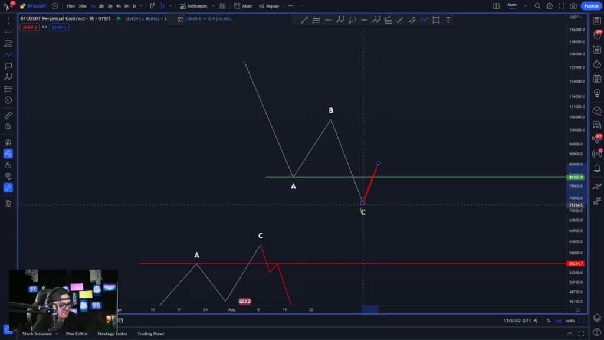Viewport: 604px width, 340px height.
Task: Open the Indicators menu
Action: [x=193, y=6]
